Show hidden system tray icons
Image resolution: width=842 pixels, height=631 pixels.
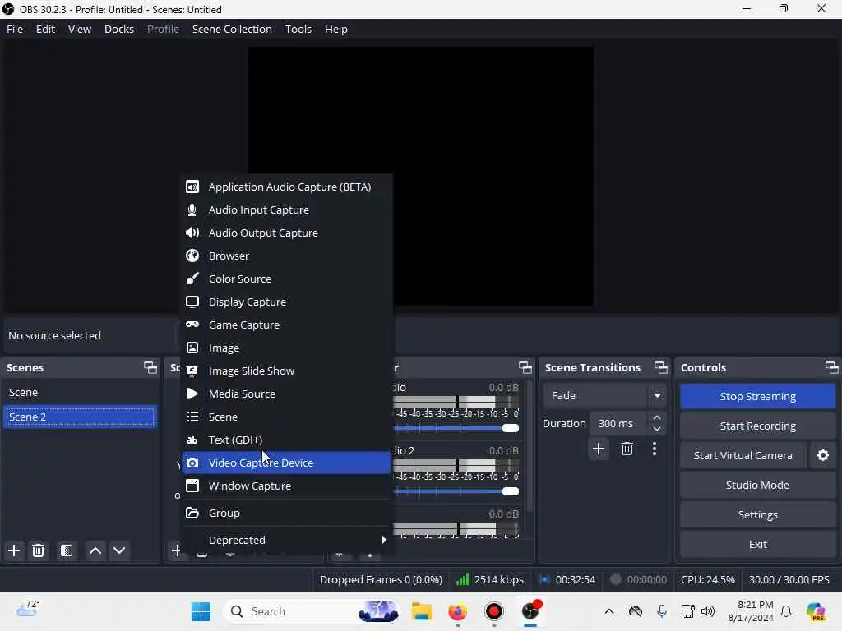point(609,611)
